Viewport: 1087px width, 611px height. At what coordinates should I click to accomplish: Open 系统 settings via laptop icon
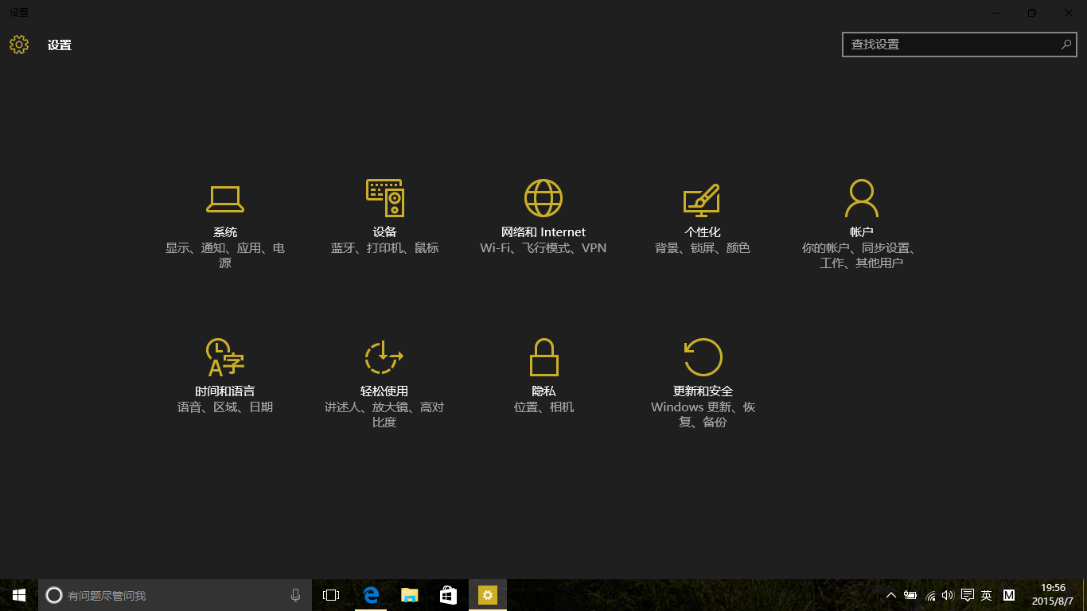coord(225,199)
